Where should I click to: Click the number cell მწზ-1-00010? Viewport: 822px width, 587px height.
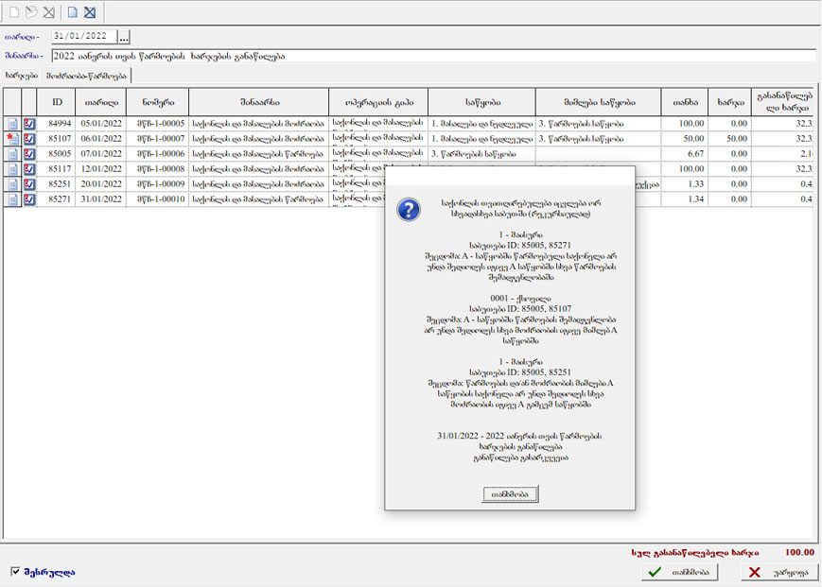click(157, 199)
